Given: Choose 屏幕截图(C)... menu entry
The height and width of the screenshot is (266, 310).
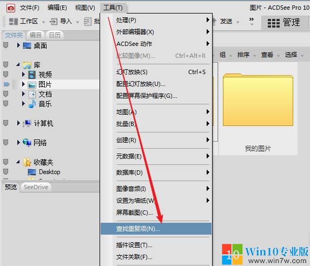Looking at the screenshot, I should 156,212.
